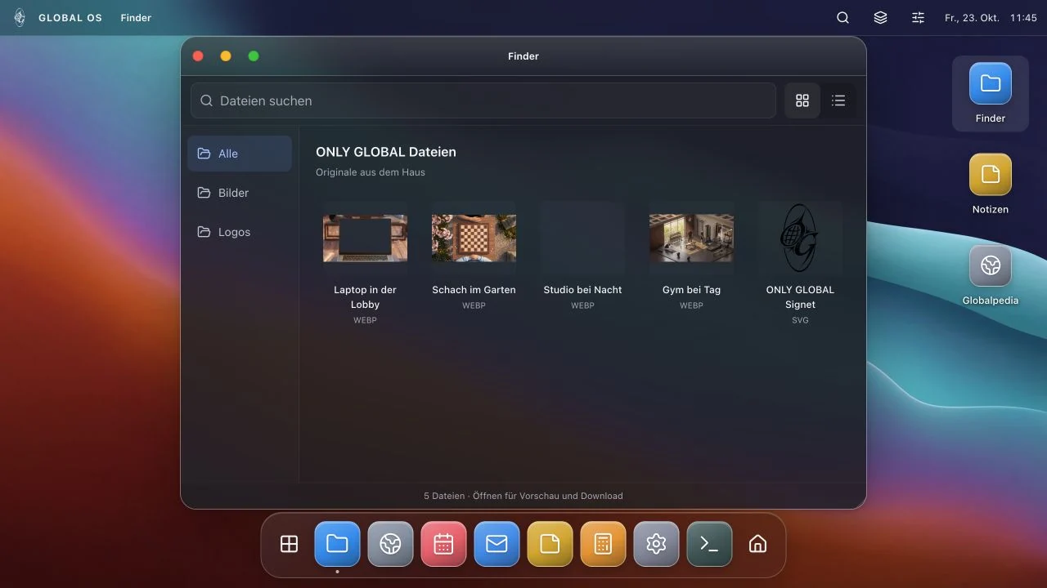
Task: Open the layers stack menu bar icon
Action: (x=880, y=18)
